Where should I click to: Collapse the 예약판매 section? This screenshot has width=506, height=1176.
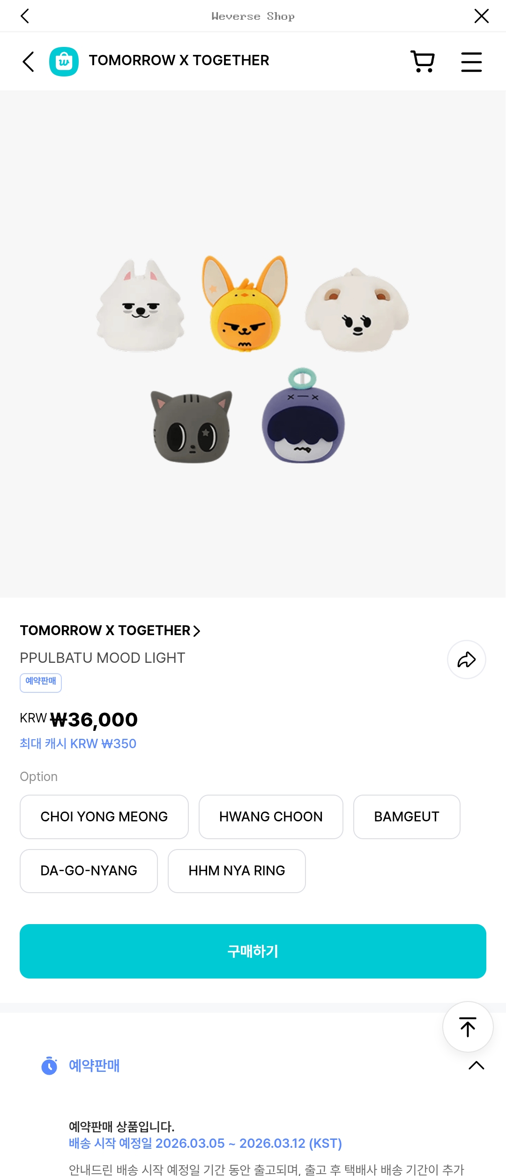[476, 1065]
